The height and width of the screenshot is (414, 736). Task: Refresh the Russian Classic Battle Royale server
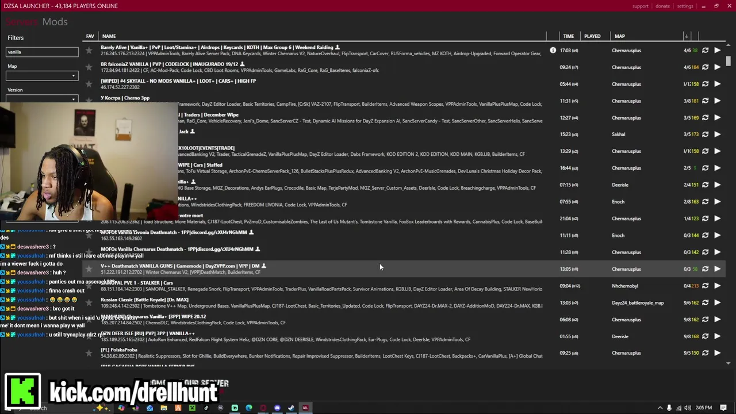(705, 302)
